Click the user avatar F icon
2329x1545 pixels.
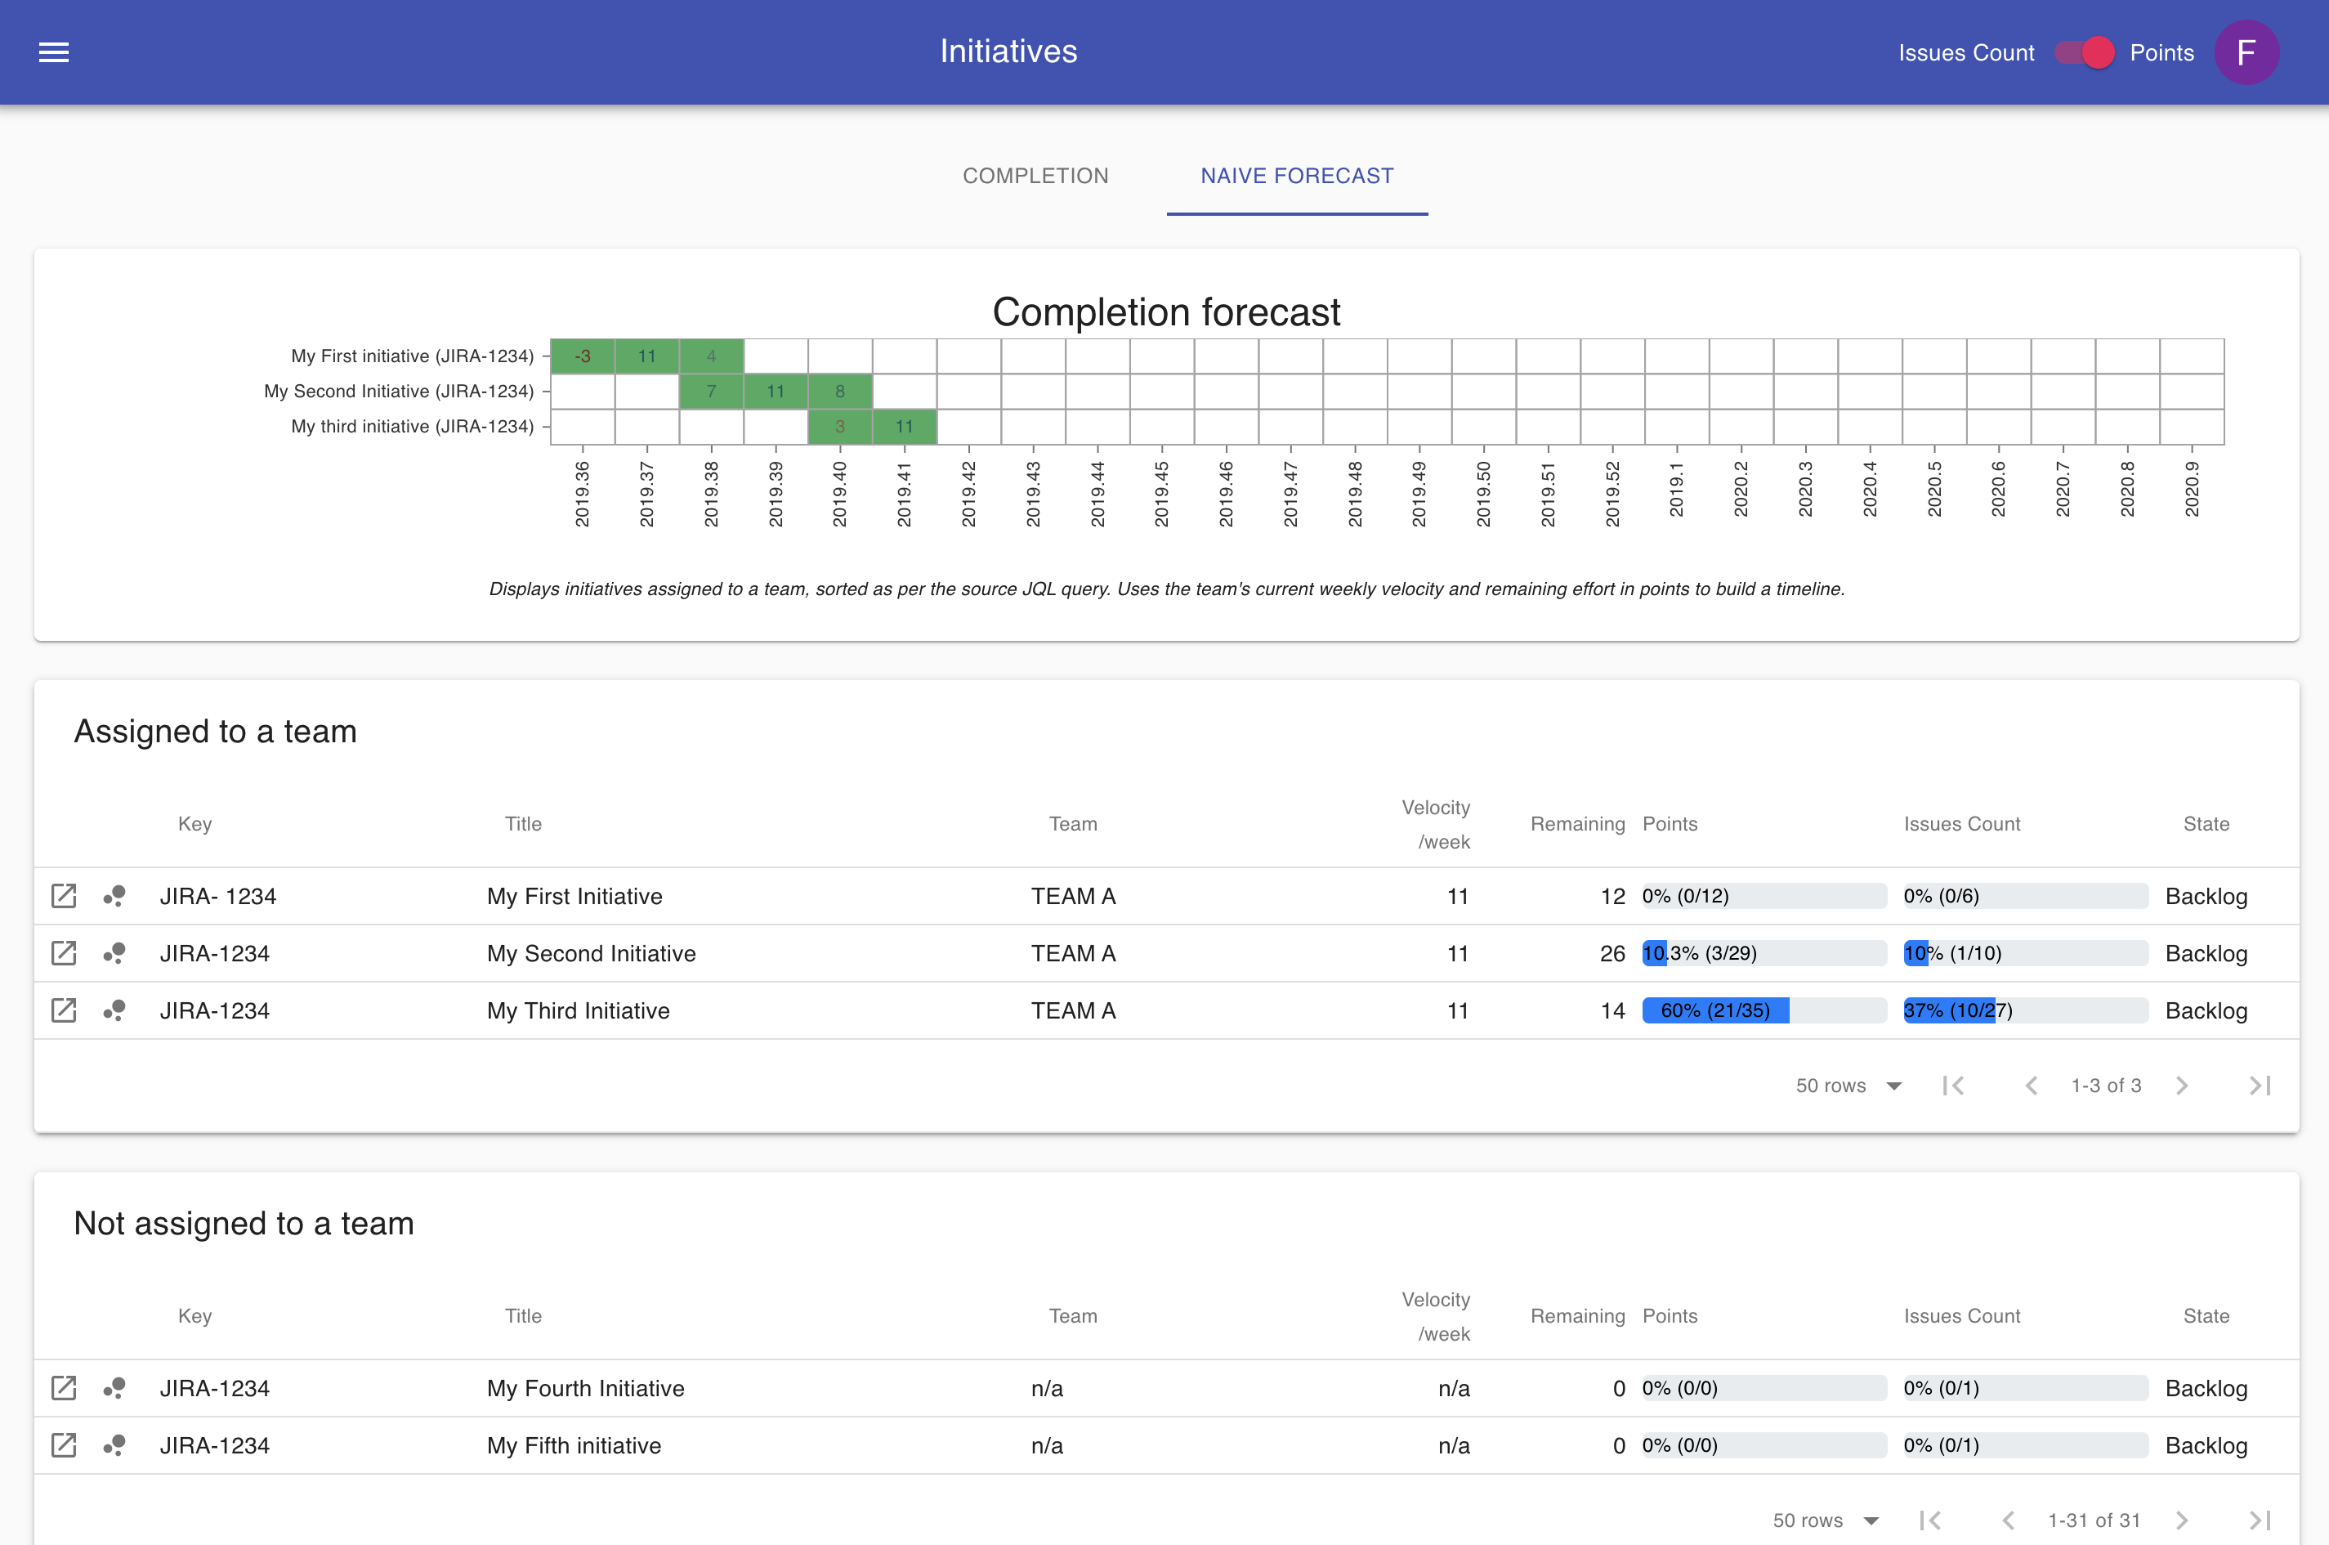pyautogui.click(x=2246, y=52)
